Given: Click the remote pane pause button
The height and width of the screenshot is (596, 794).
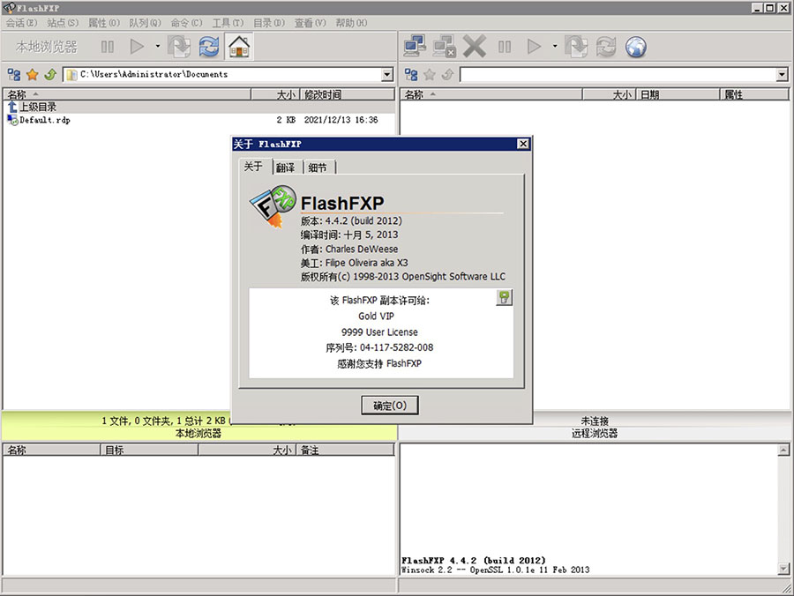Looking at the screenshot, I should [x=505, y=47].
